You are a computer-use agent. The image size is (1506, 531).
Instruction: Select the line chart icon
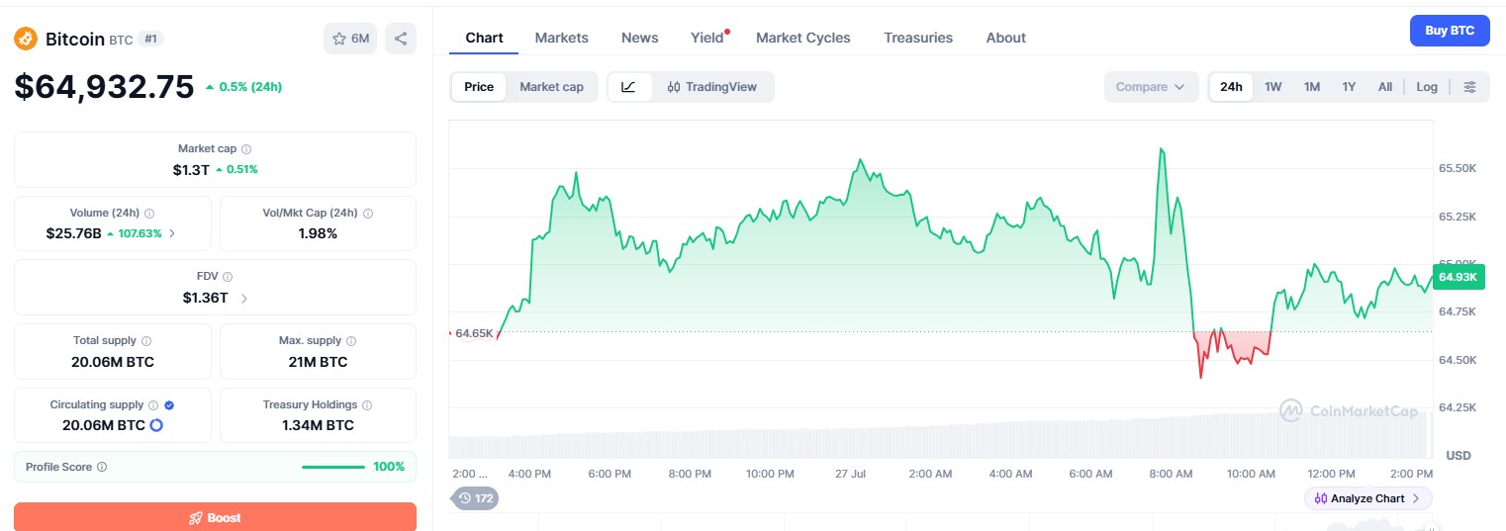[628, 87]
